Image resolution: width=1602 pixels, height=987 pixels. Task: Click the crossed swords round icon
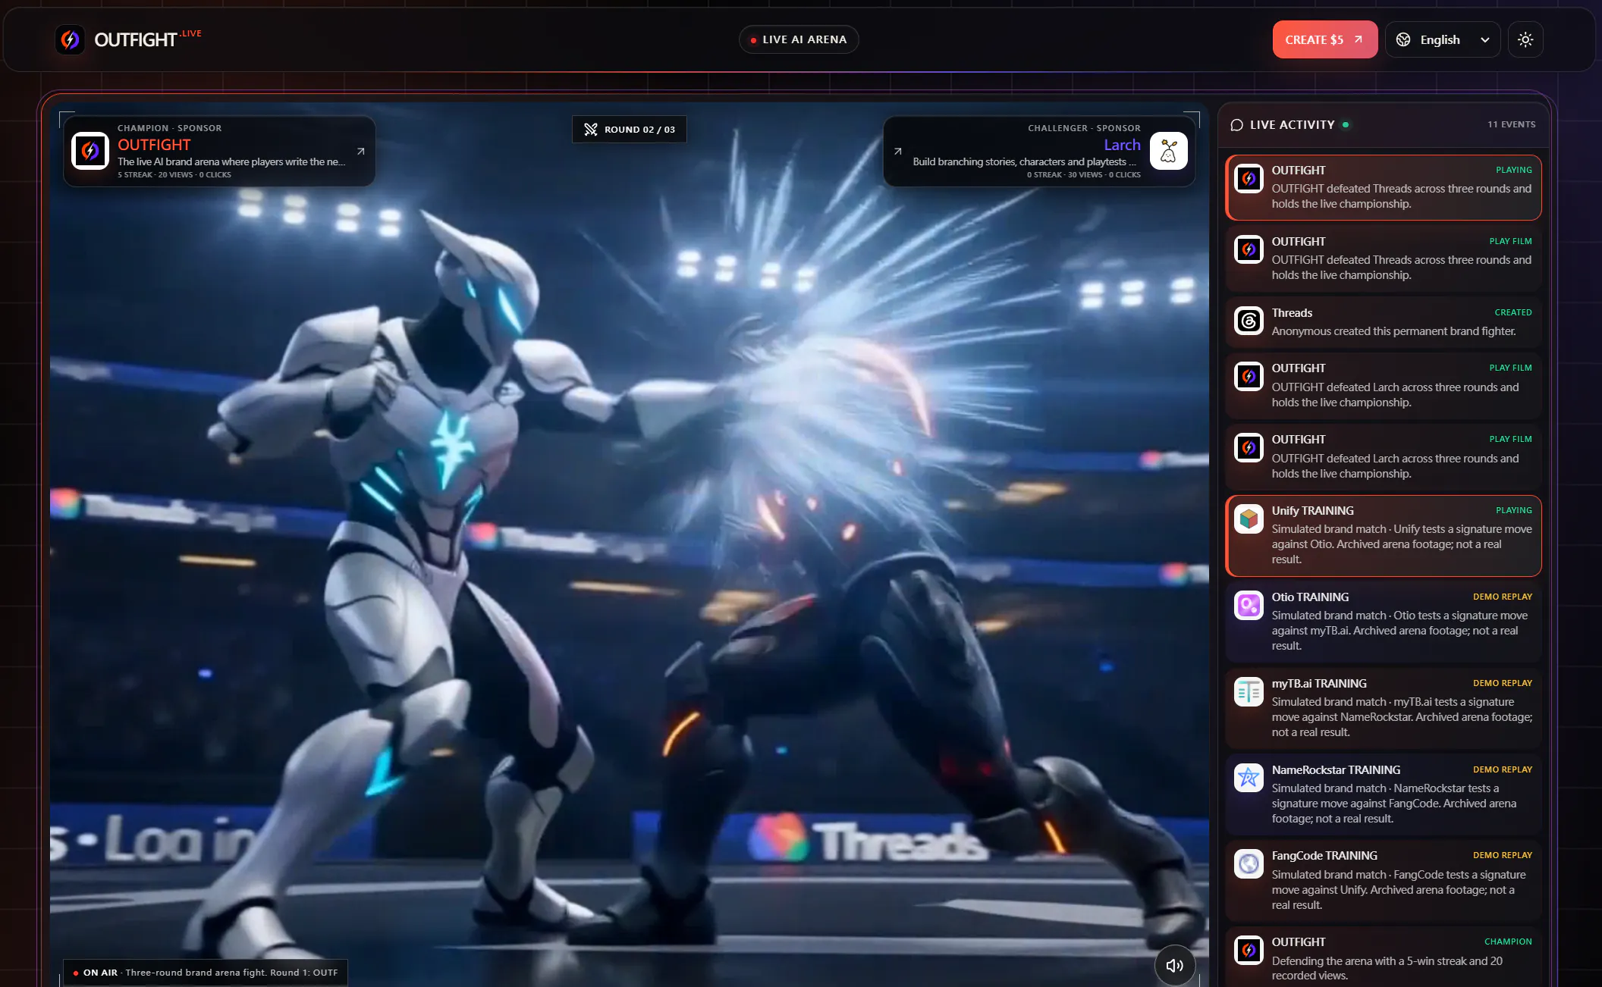tap(591, 130)
